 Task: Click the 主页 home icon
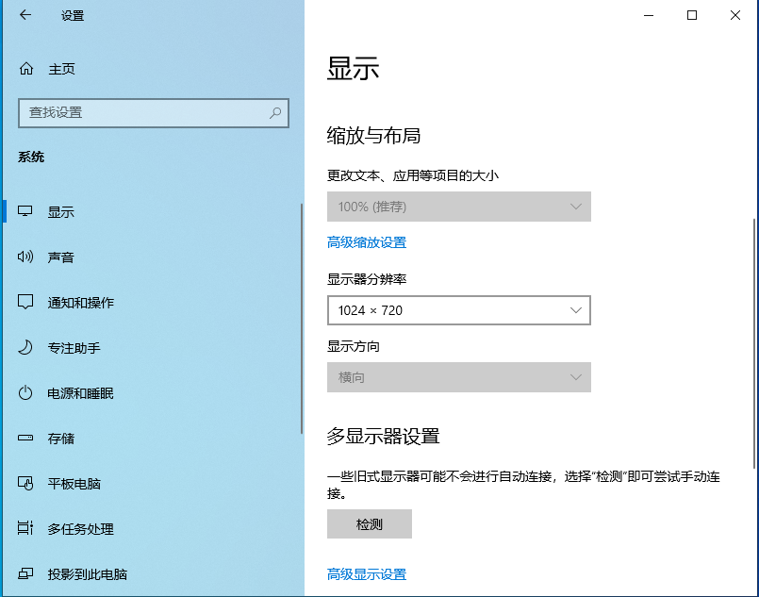25,68
